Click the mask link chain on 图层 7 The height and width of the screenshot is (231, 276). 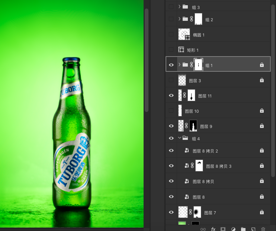tap(190, 212)
